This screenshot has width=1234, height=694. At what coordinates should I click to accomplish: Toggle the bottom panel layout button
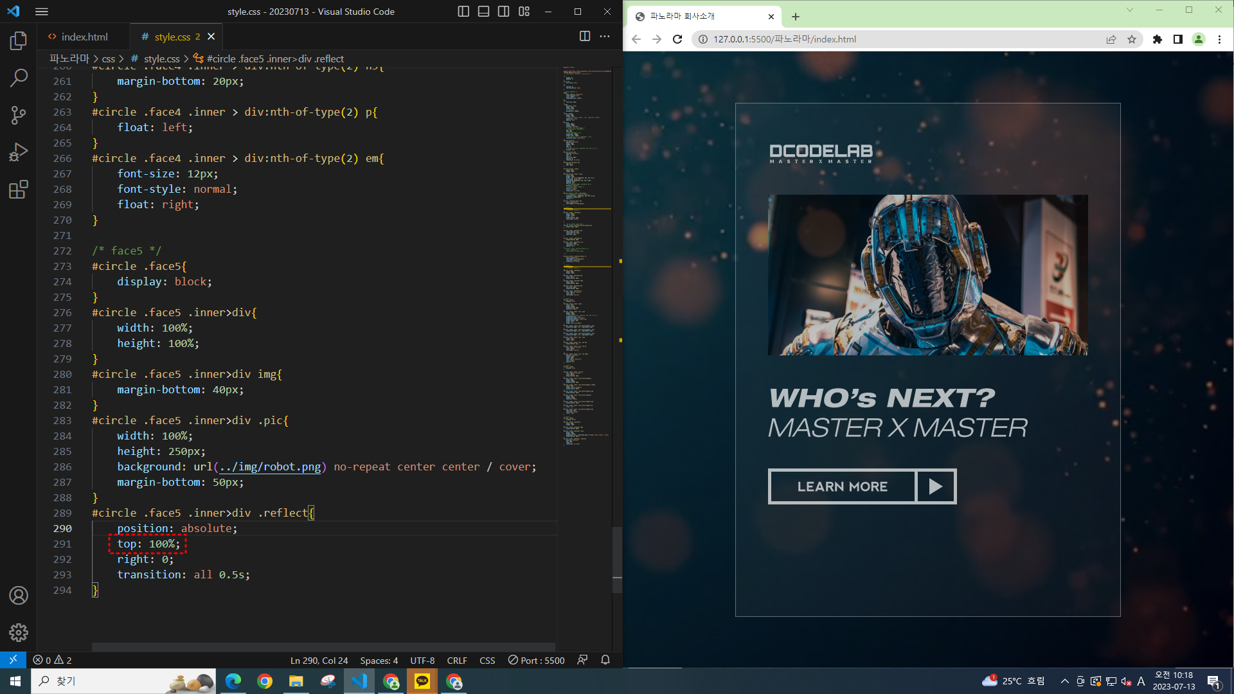click(x=483, y=12)
